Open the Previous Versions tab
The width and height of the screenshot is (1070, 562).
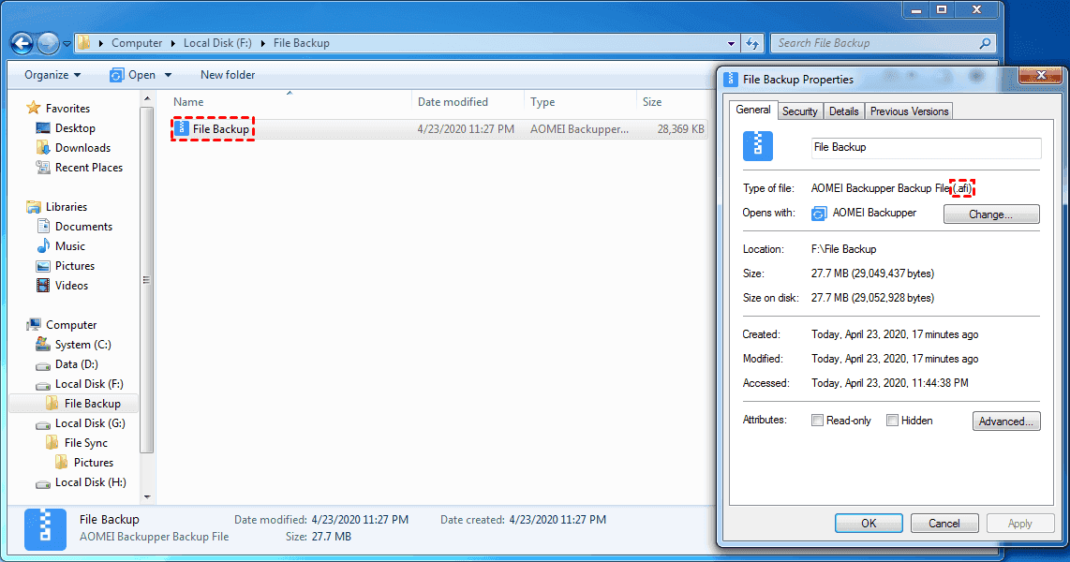click(909, 111)
